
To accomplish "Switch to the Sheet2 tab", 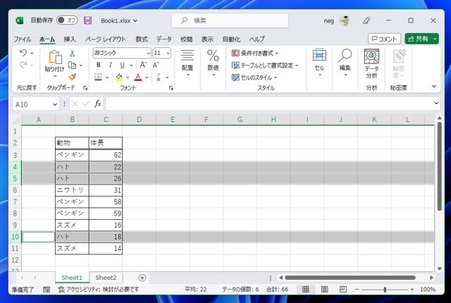I will click(106, 278).
